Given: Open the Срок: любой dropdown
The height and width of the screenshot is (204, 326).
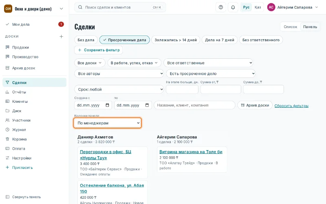Looking at the screenshot, I should 119,89.
